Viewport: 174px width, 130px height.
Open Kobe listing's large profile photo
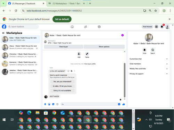click(149, 37)
